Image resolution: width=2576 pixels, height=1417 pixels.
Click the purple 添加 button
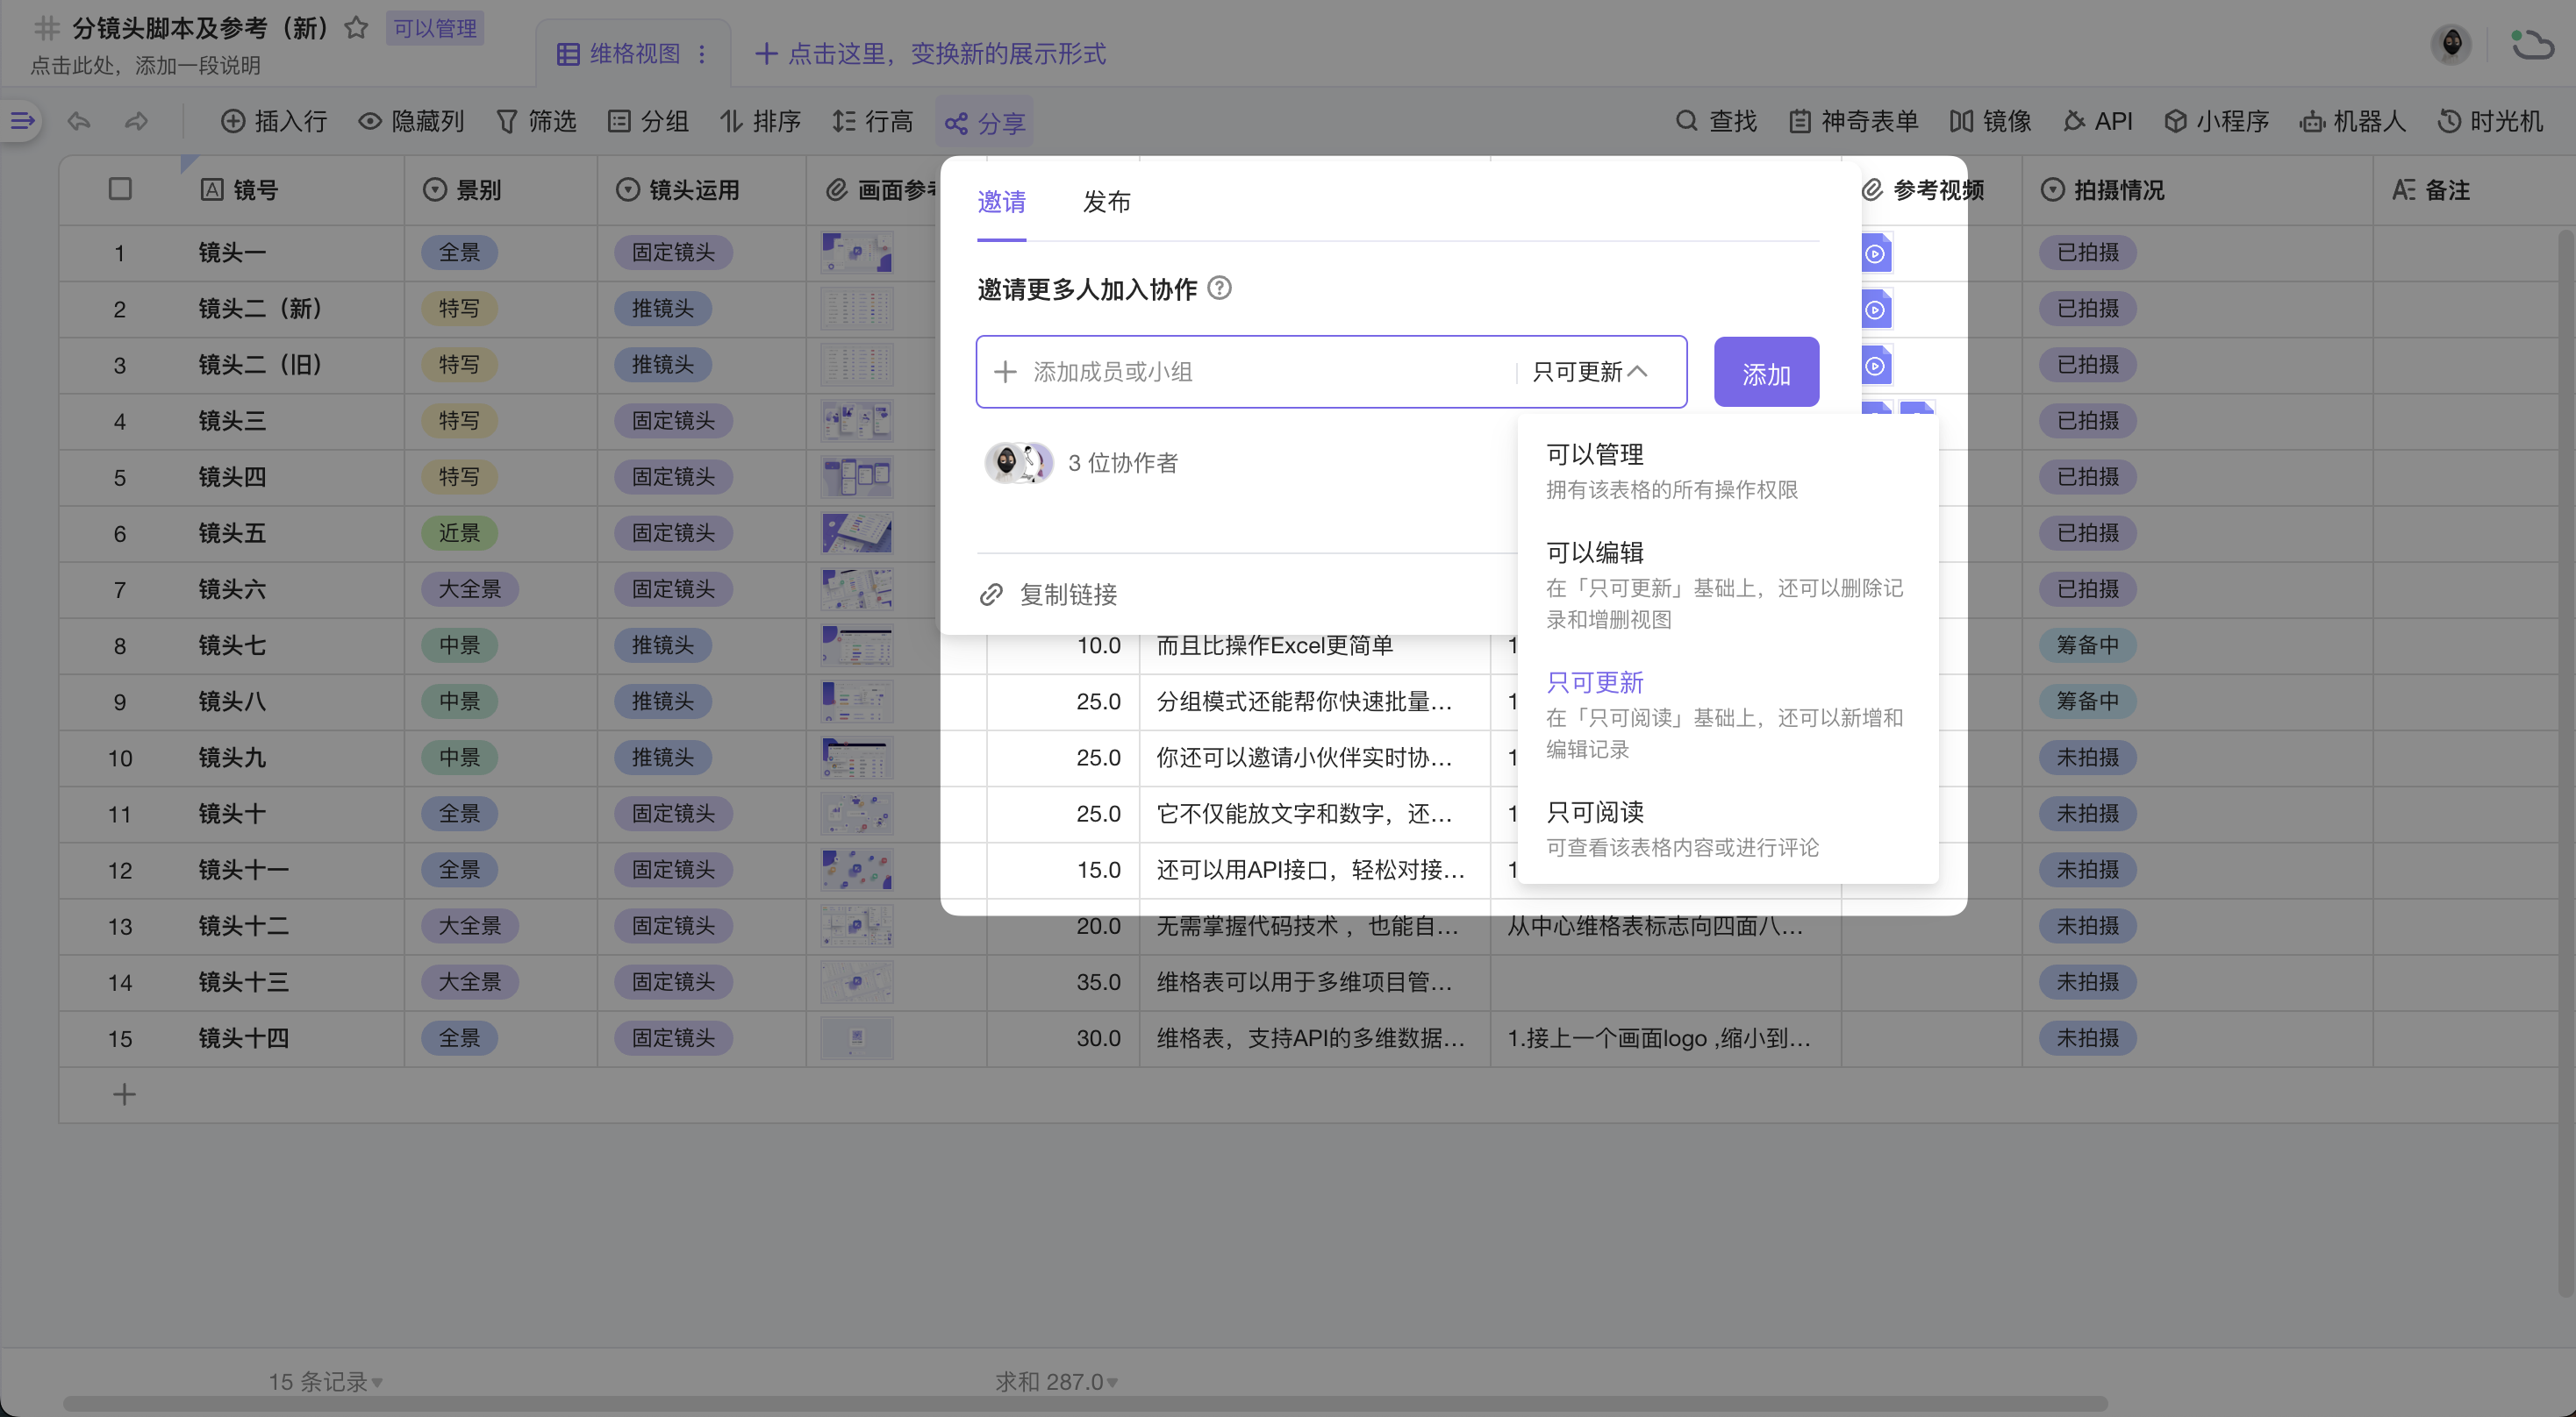point(1765,373)
